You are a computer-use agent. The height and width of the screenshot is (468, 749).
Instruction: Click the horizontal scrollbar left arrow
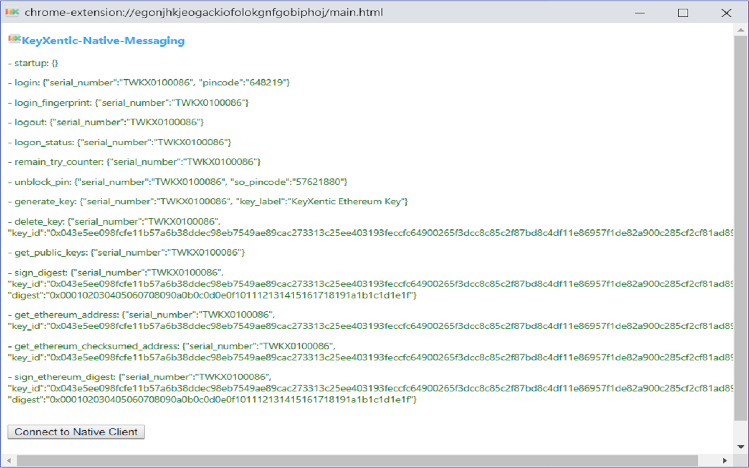[8, 460]
